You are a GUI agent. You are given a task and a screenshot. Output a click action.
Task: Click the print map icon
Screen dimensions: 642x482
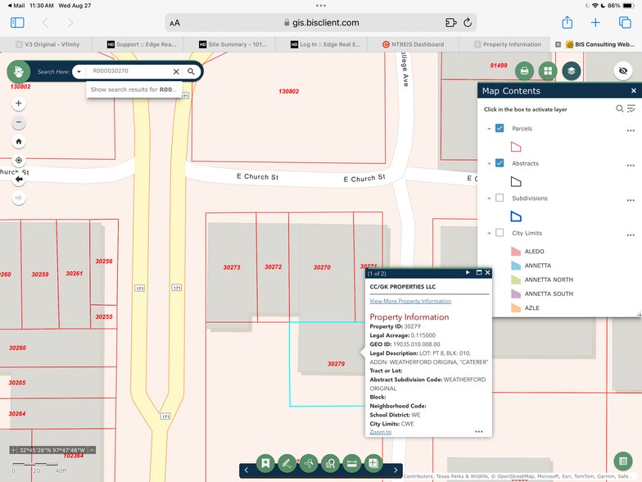pos(524,71)
